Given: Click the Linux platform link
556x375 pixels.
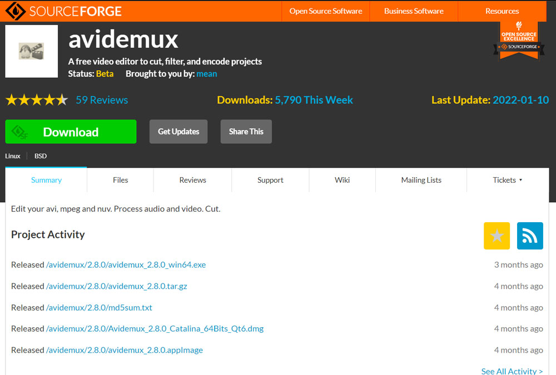Looking at the screenshot, I should click(x=13, y=156).
